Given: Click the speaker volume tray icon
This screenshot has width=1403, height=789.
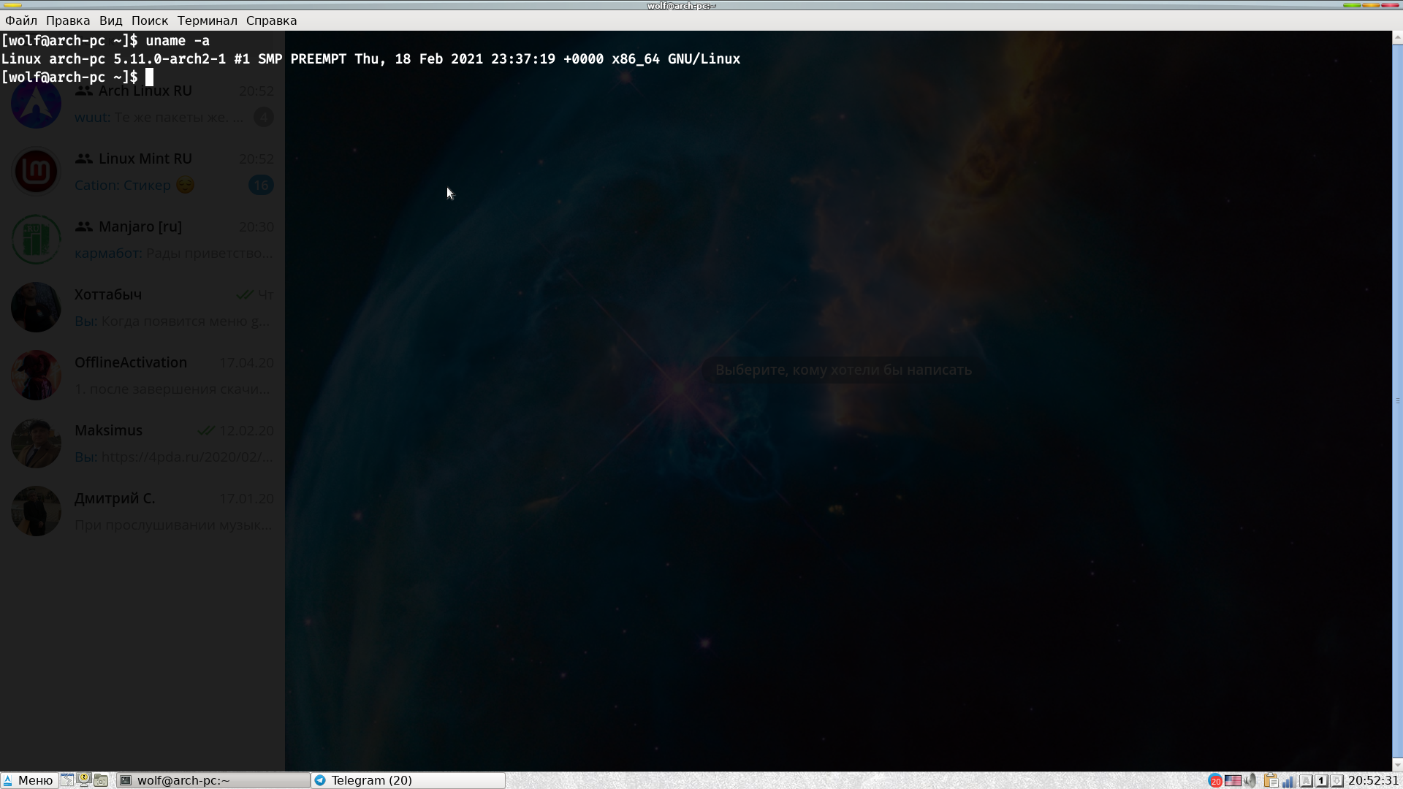Looking at the screenshot, I should [1250, 781].
